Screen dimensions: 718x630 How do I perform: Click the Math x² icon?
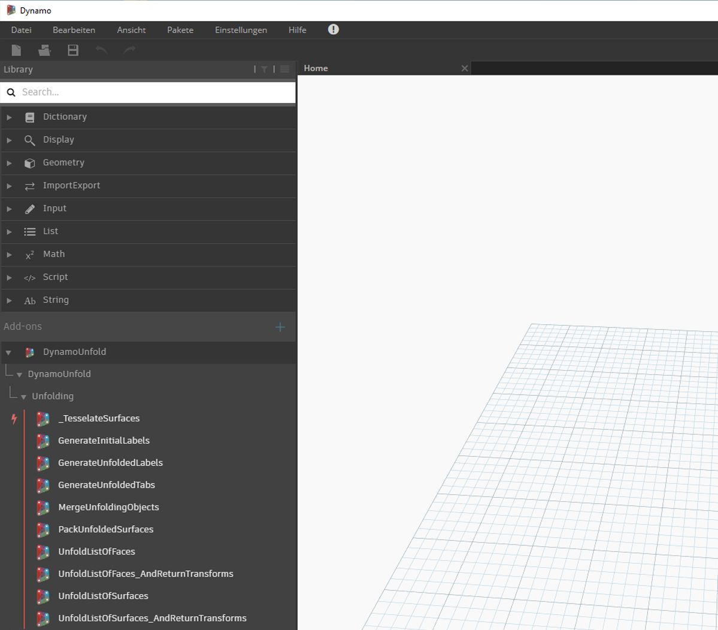coord(30,255)
